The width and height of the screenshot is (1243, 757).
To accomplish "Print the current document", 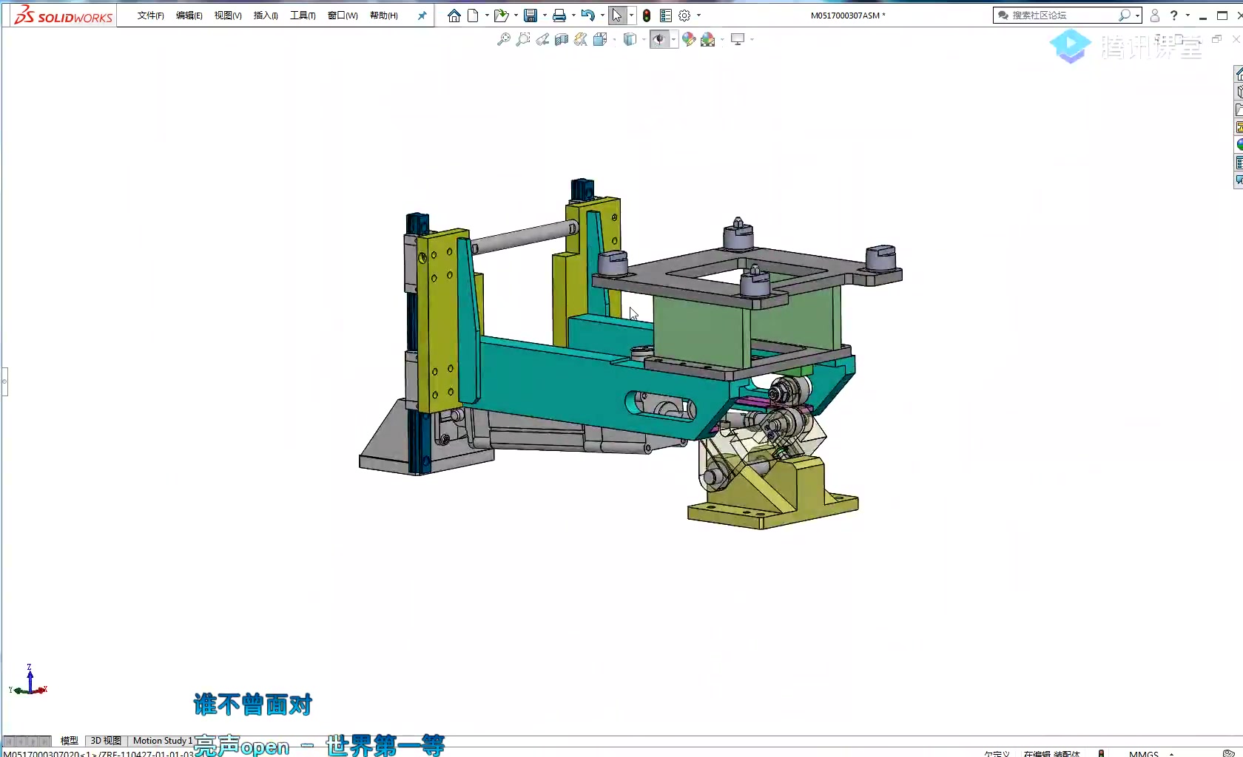I will 559,16.
